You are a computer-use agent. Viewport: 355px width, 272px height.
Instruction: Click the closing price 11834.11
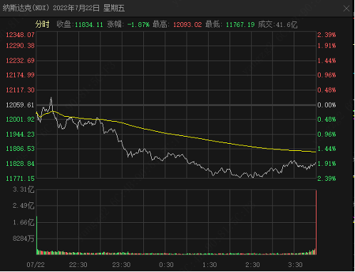click(89, 25)
